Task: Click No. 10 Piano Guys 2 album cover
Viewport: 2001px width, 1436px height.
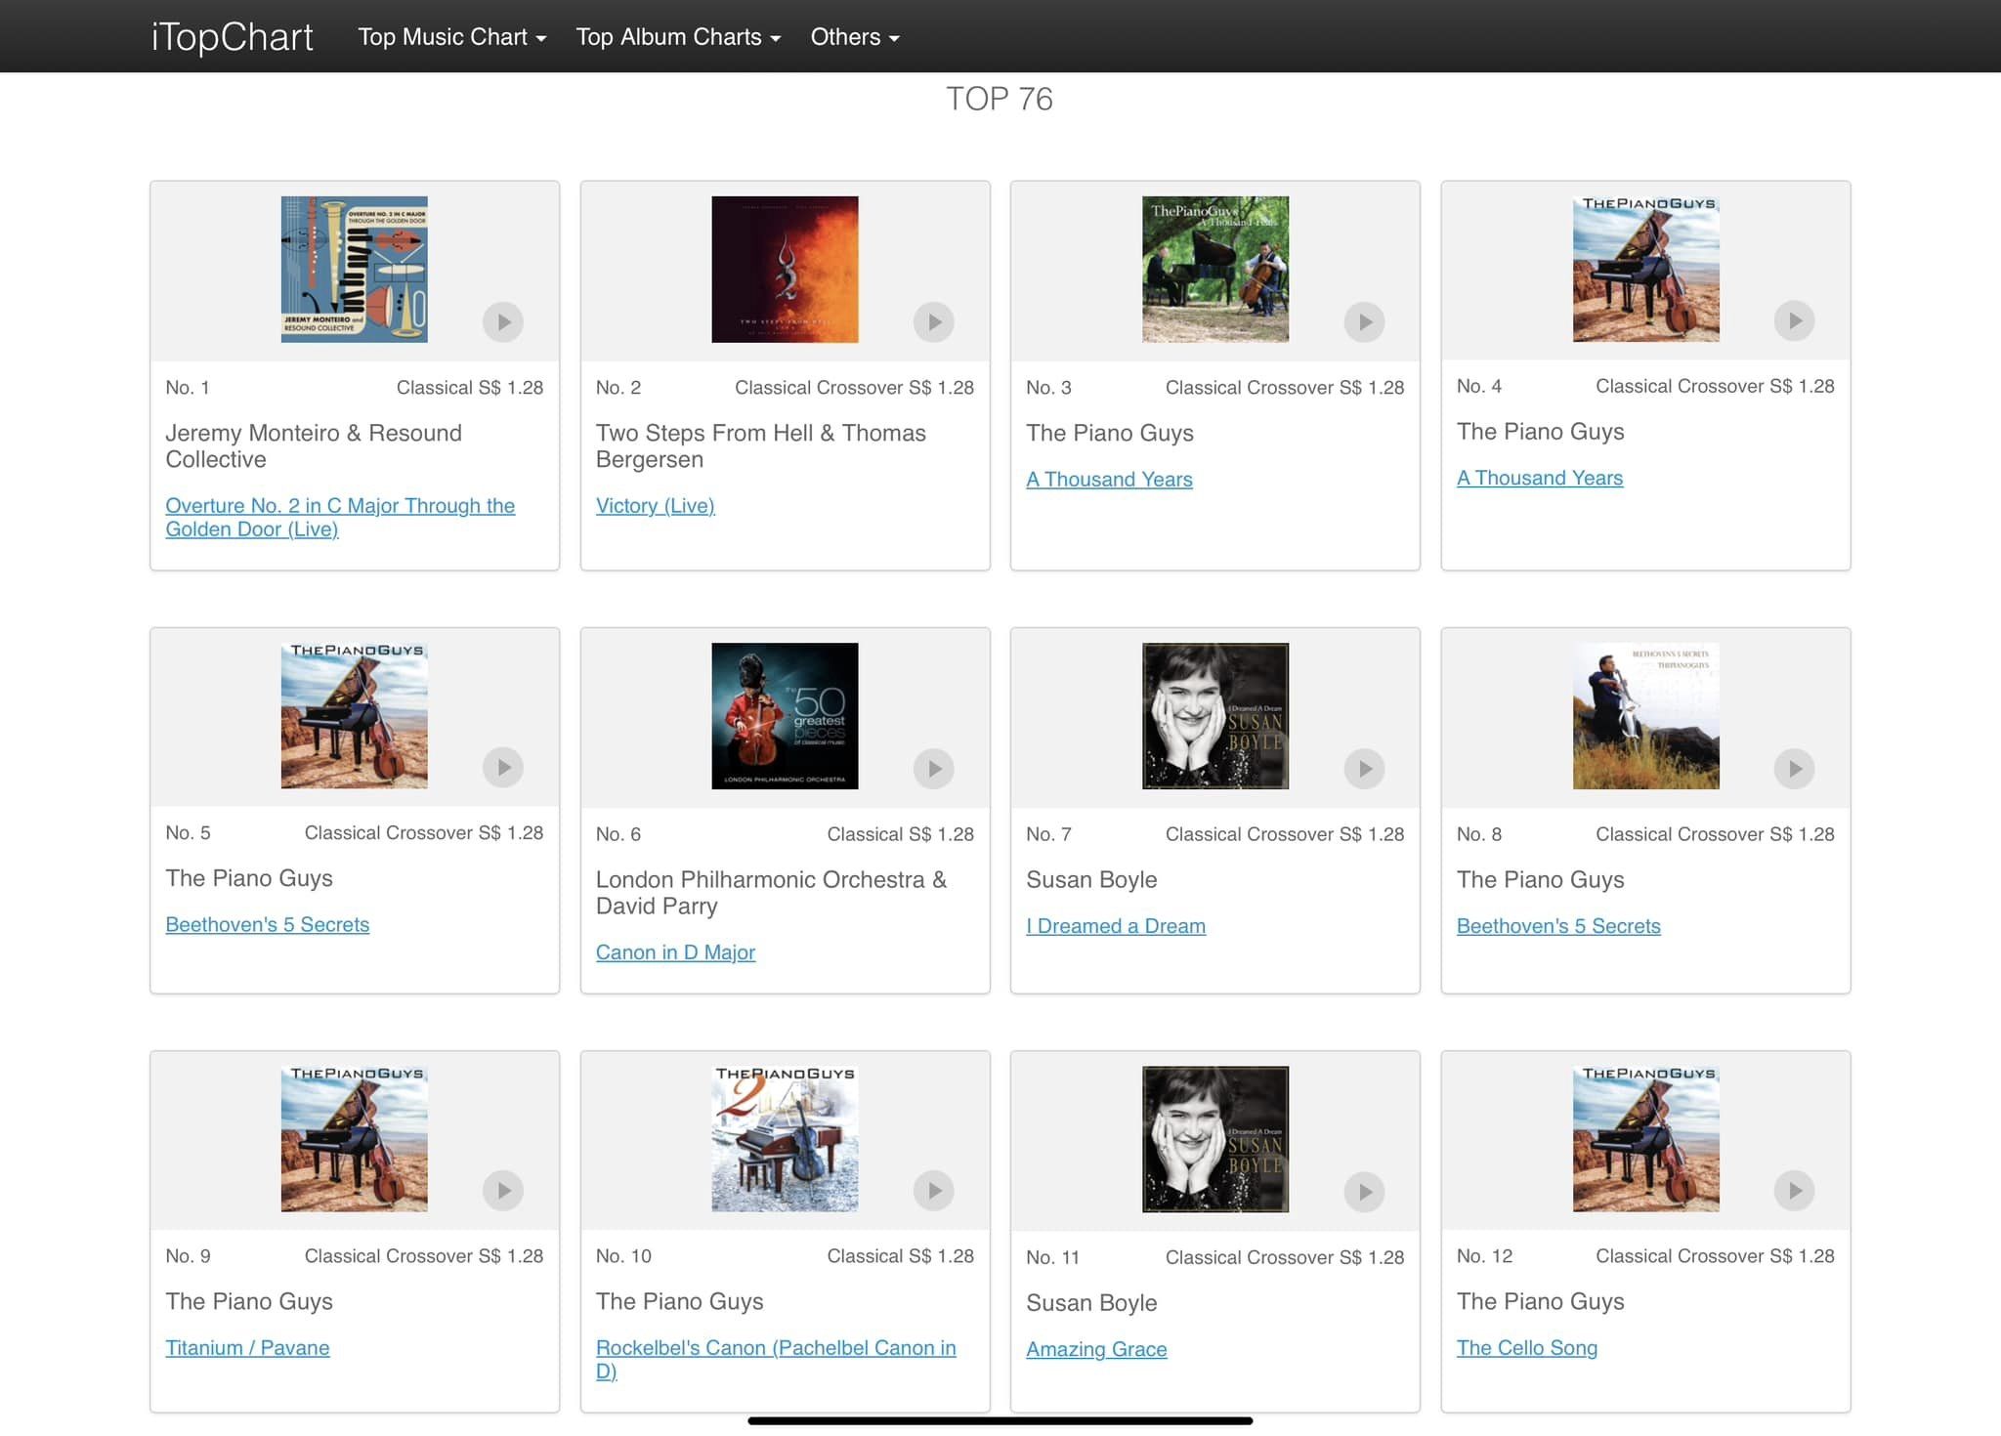Action: pos(785,1138)
